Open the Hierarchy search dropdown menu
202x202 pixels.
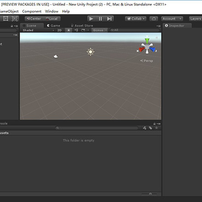[15, 35]
